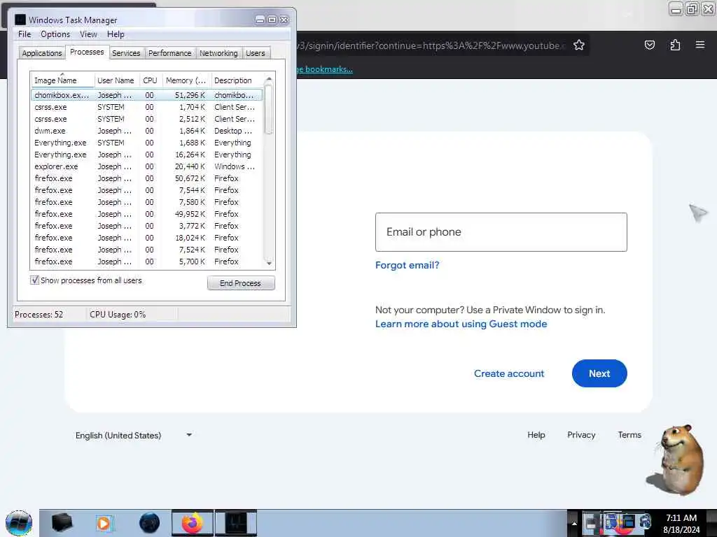This screenshot has width=717, height=537.
Task: Select the chomikbox.exe process row
Action: 147,95
